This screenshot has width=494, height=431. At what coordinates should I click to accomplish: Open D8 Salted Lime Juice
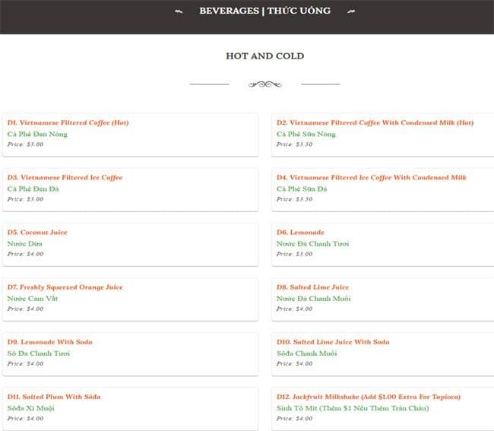tap(312, 287)
